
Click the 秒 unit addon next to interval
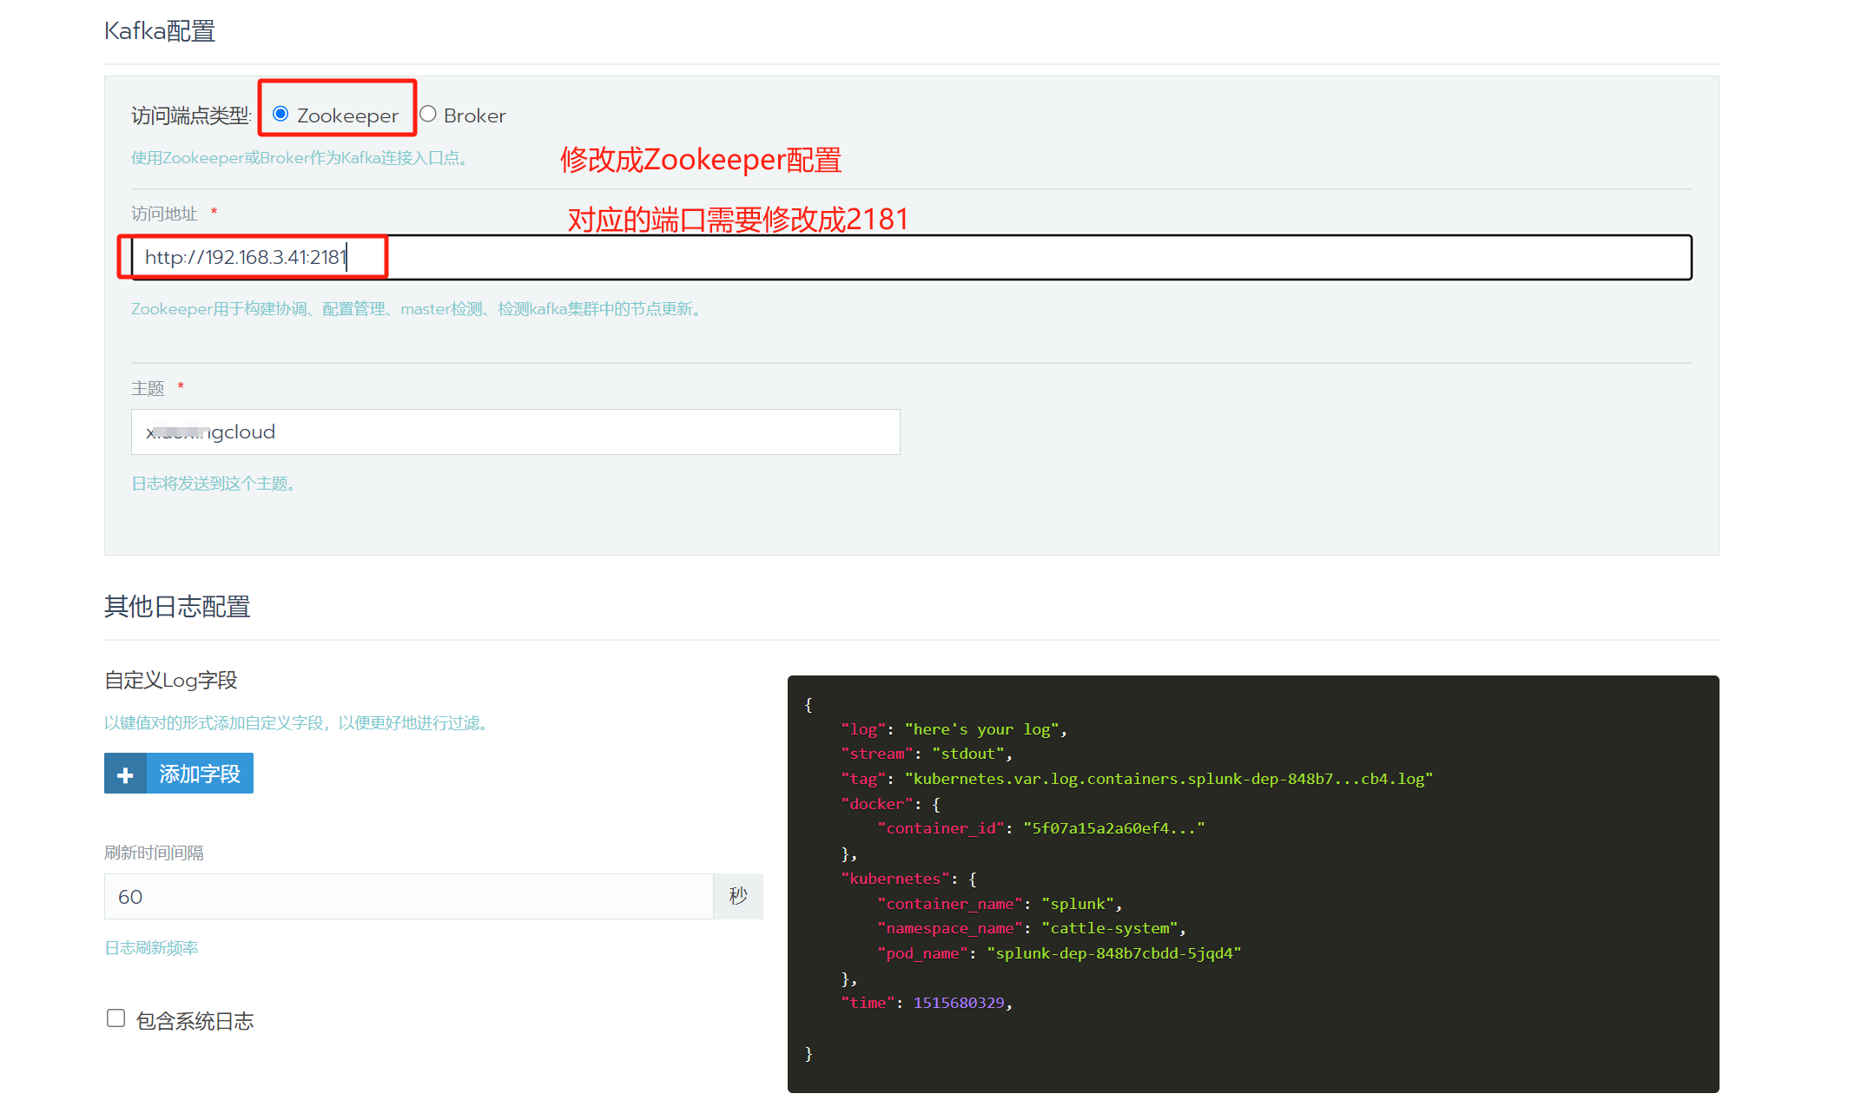coord(738,897)
